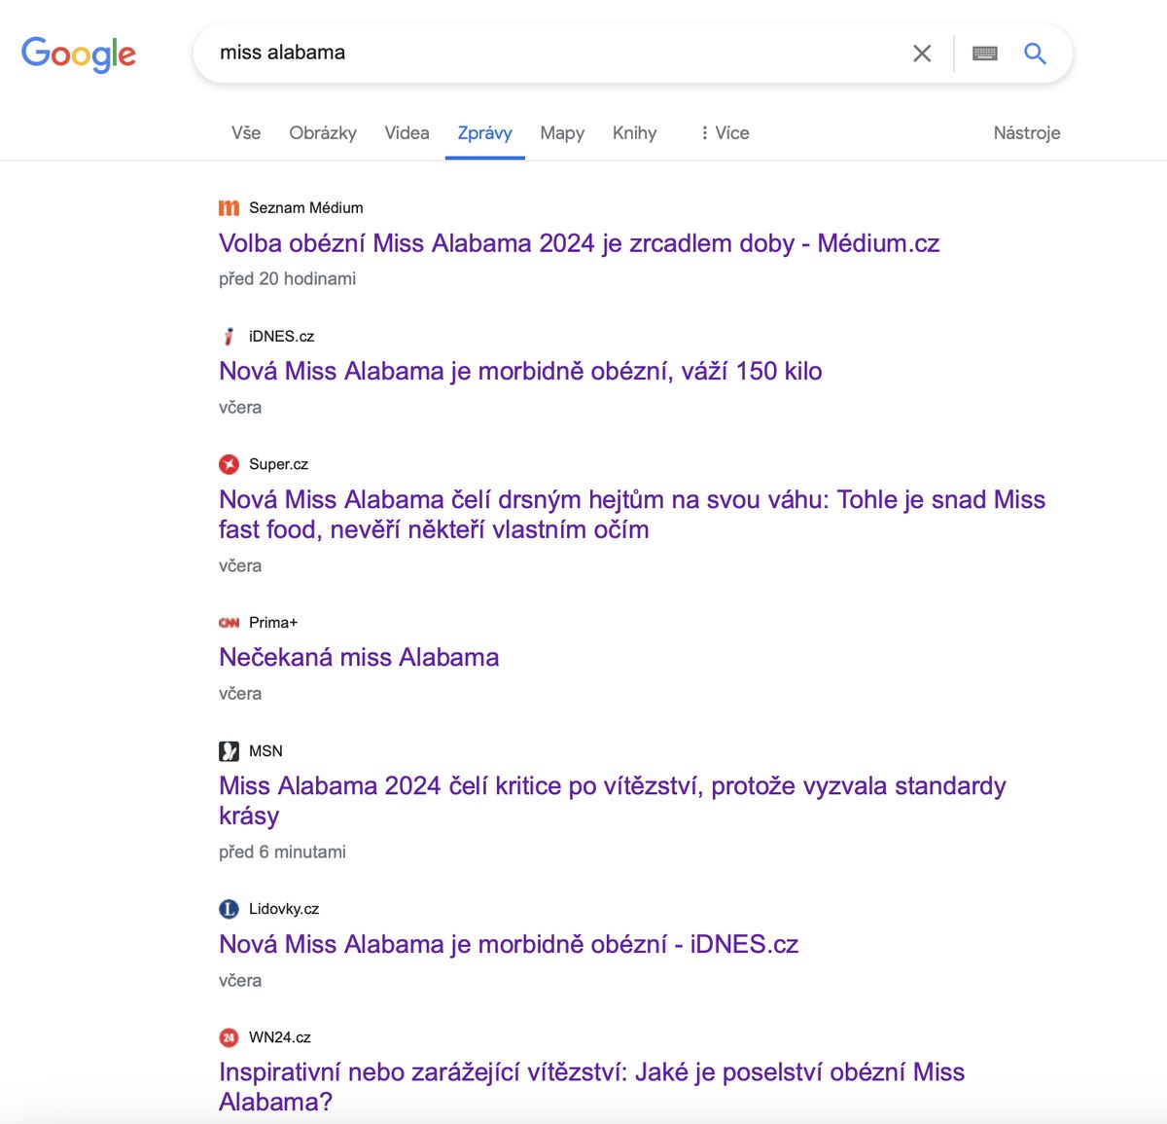
Task: Open the on-screen keyboard icon
Action: point(985,54)
